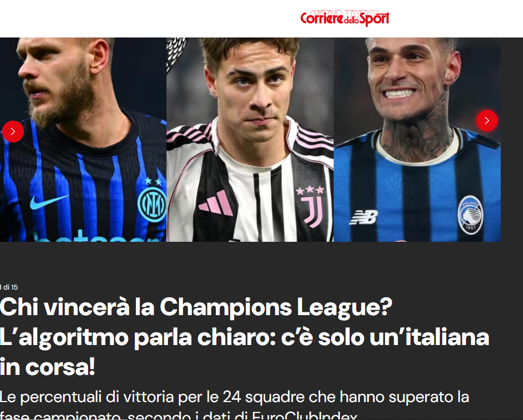
Task: Open the bearded Inter player photo
Action: 83,139
